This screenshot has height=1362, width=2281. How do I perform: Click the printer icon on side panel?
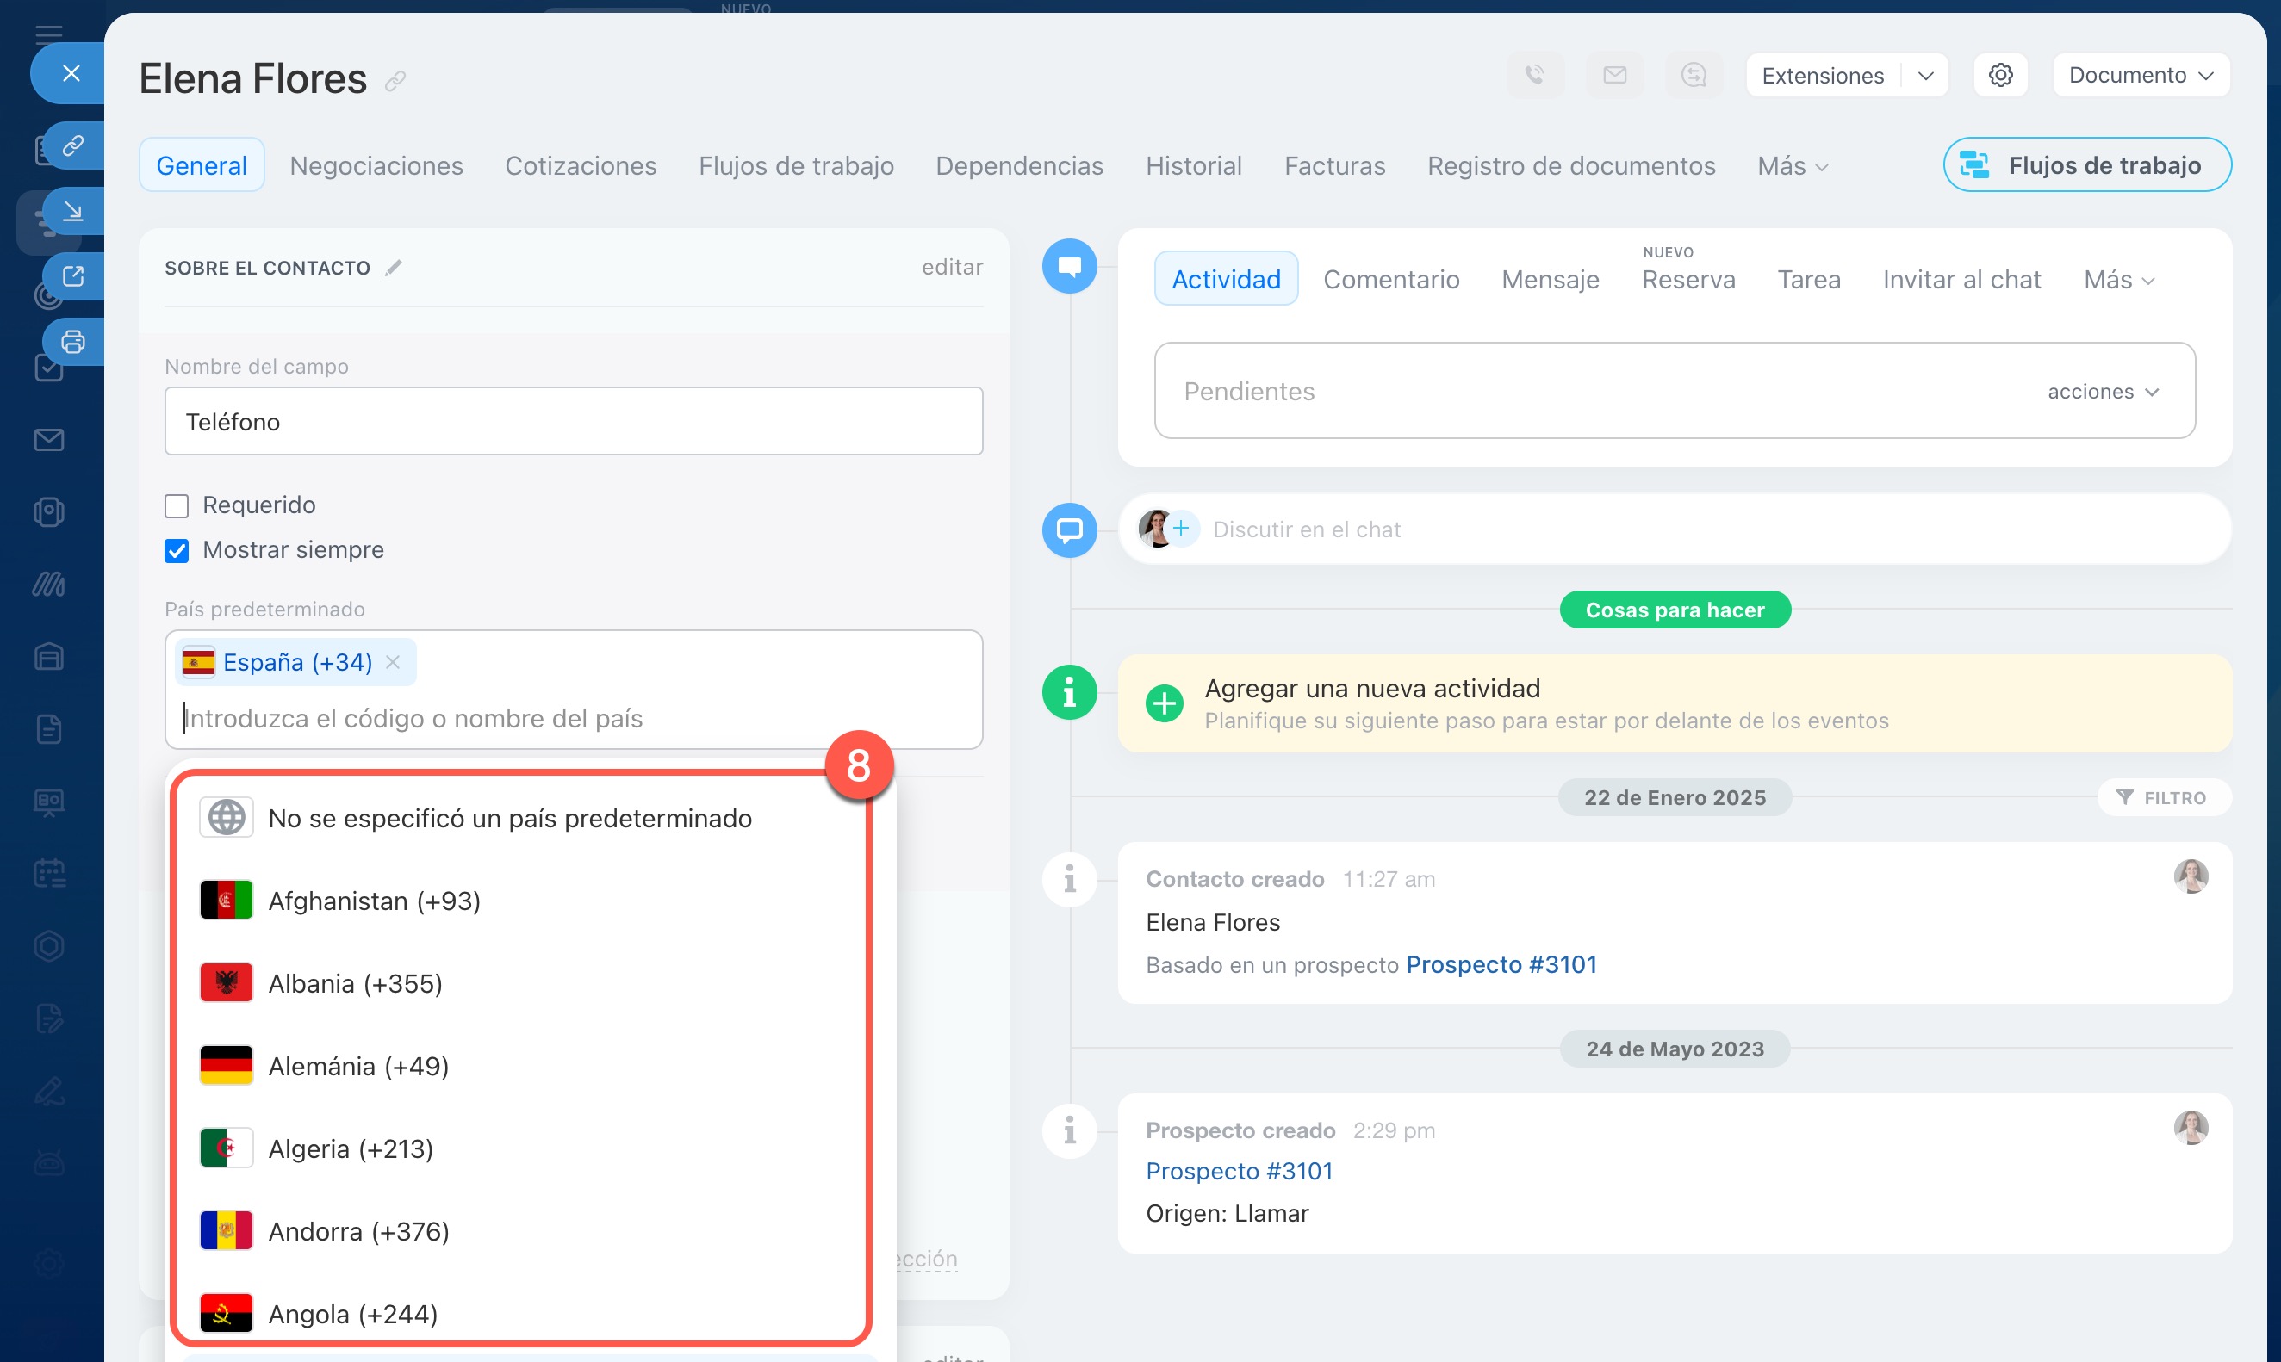pos(72,343)
